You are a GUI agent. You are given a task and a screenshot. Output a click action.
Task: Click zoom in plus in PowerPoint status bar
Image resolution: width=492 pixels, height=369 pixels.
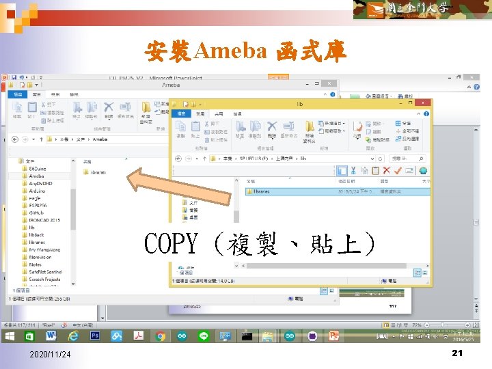[x=467, y=325]
